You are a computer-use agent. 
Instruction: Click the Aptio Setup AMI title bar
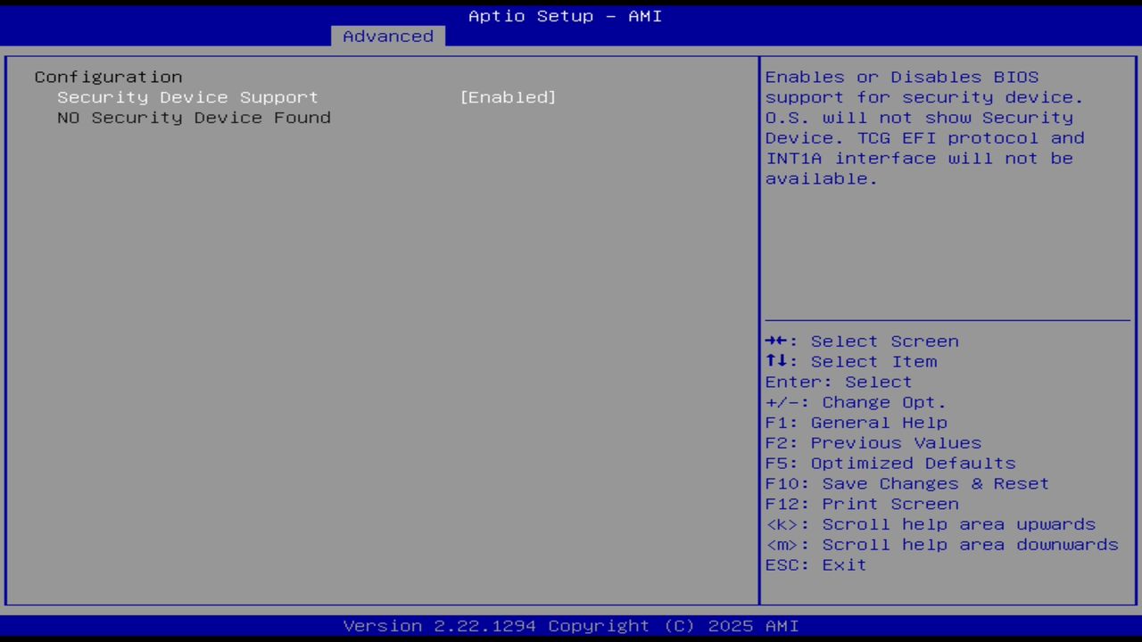pos(564,15)
